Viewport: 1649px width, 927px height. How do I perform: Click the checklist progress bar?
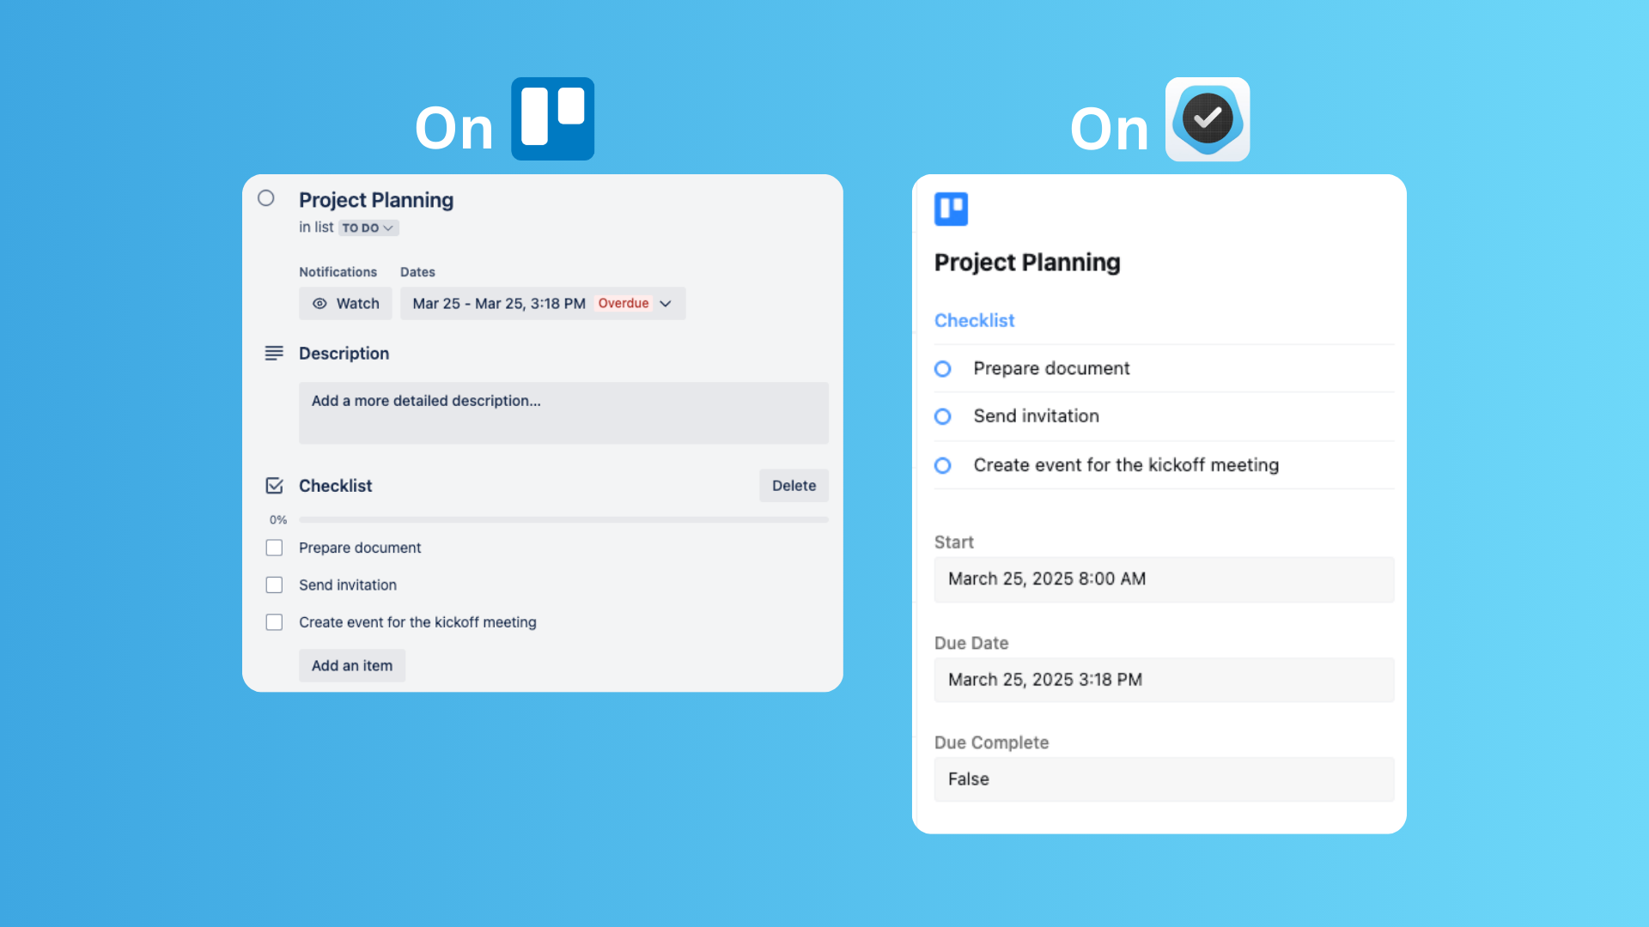point(563,520)
